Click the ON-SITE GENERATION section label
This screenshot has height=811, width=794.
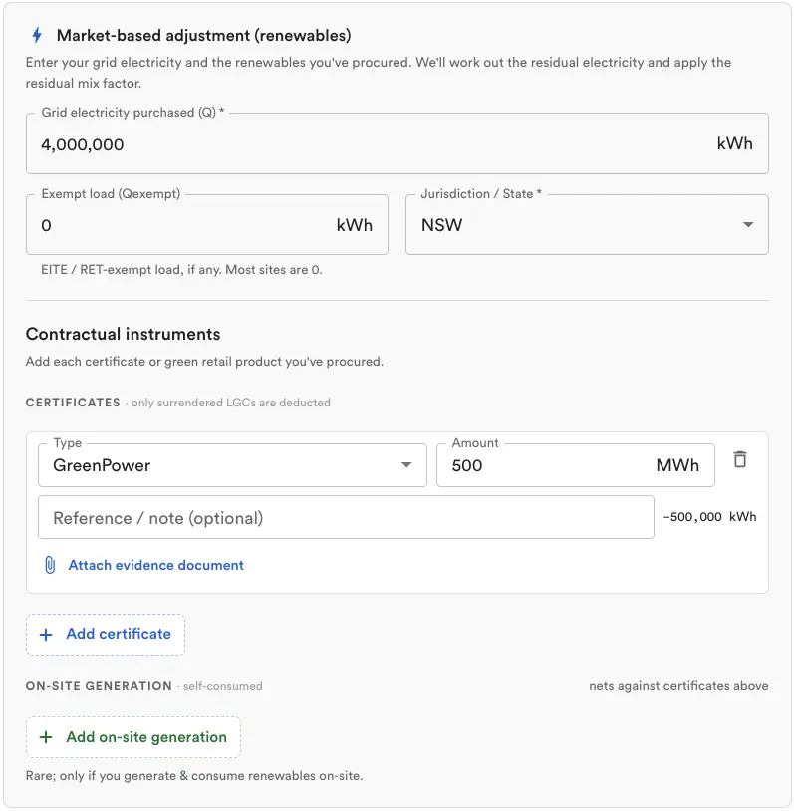[99, 686]
